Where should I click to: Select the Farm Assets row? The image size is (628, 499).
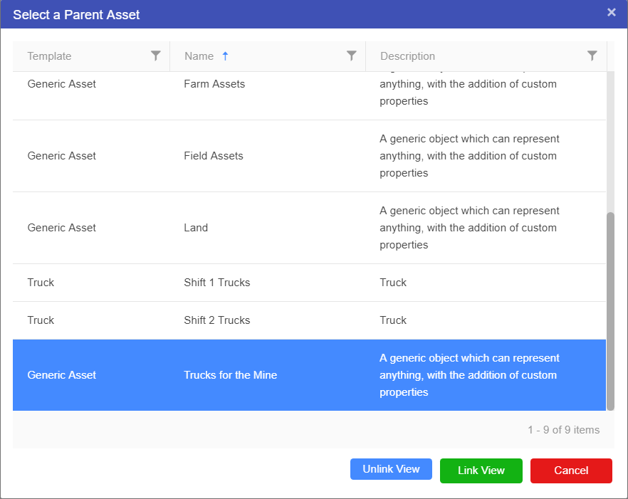tap(214, 84)
